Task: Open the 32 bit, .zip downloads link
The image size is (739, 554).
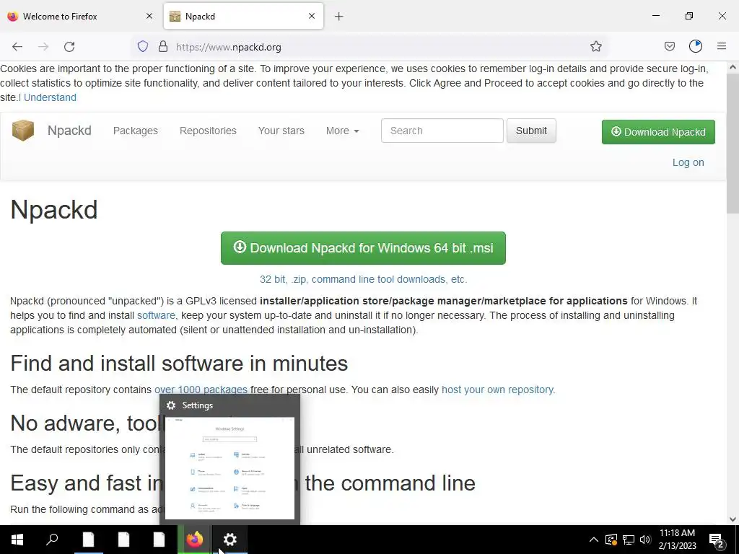Action: [x=363, y=279]
